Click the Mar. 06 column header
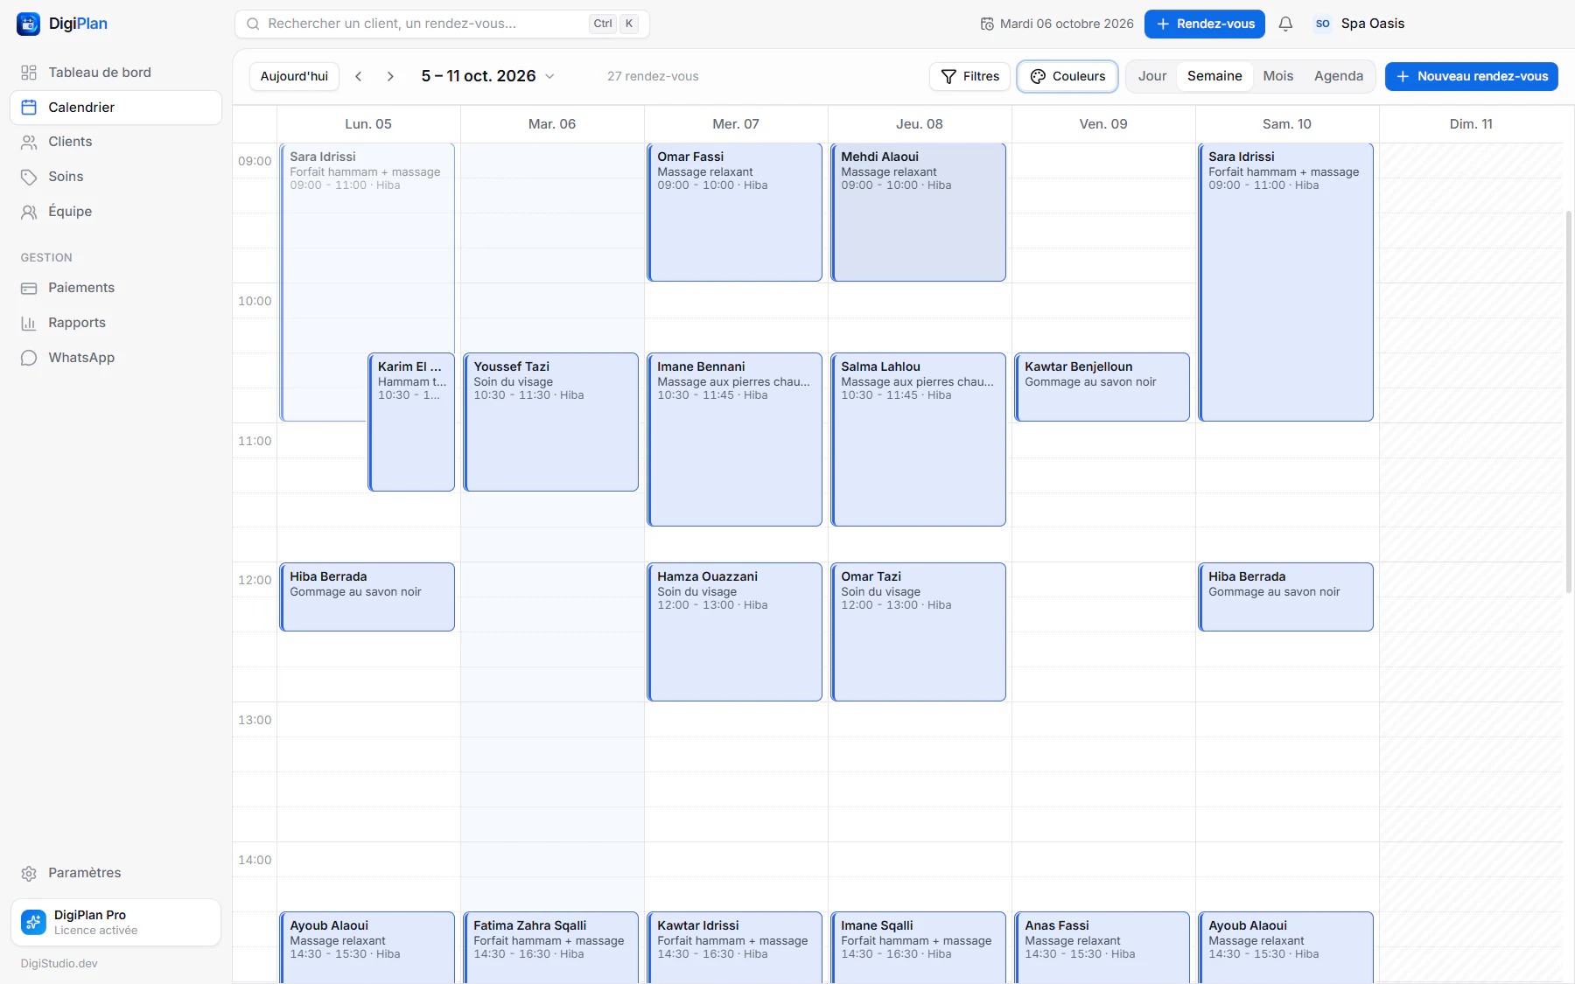Viewport: 1575px width, 984px height. coord(552,124)
